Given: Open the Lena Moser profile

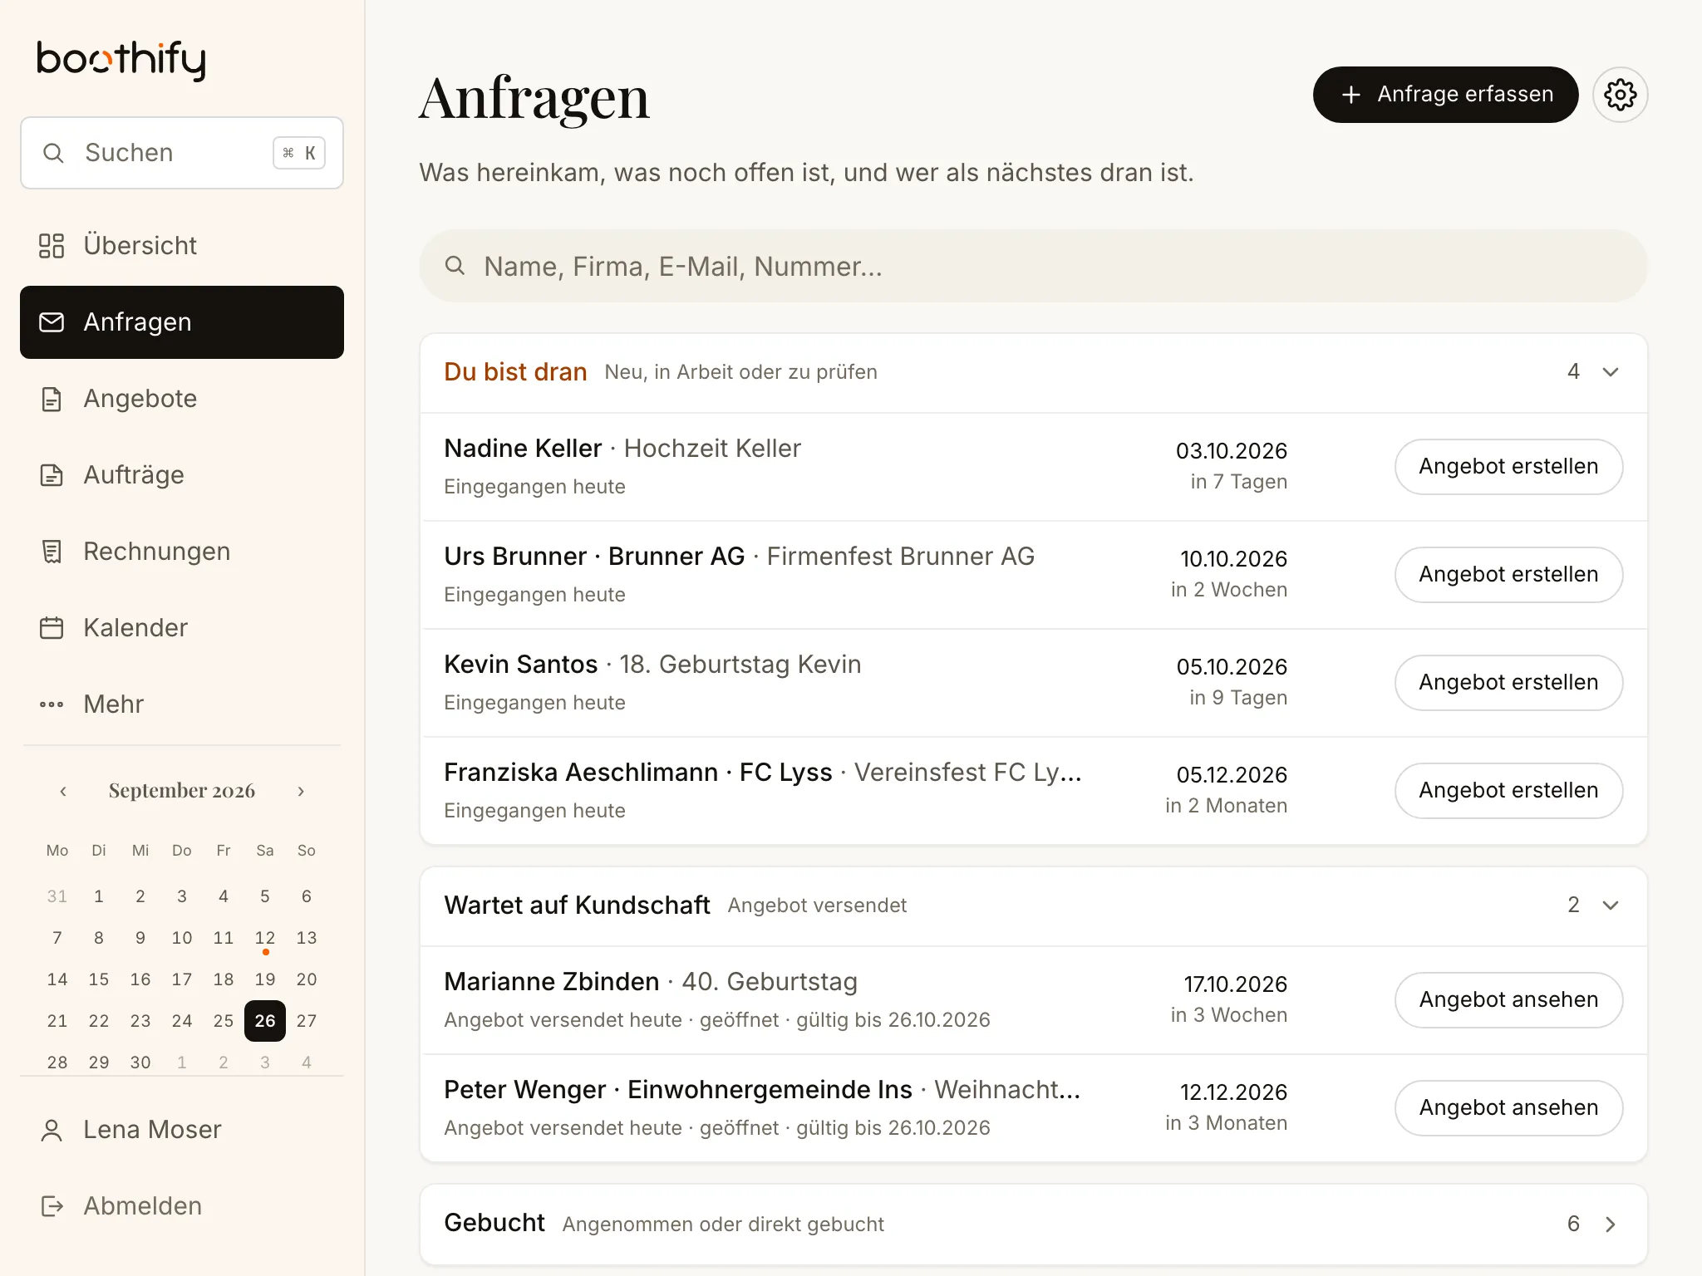Looking at the screenshot, I should (182, 1130).
